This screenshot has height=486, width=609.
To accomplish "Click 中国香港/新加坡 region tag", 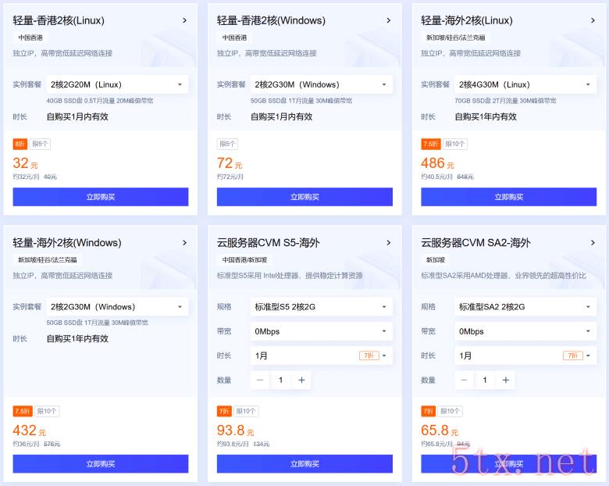I will click(x=244, y=259).
